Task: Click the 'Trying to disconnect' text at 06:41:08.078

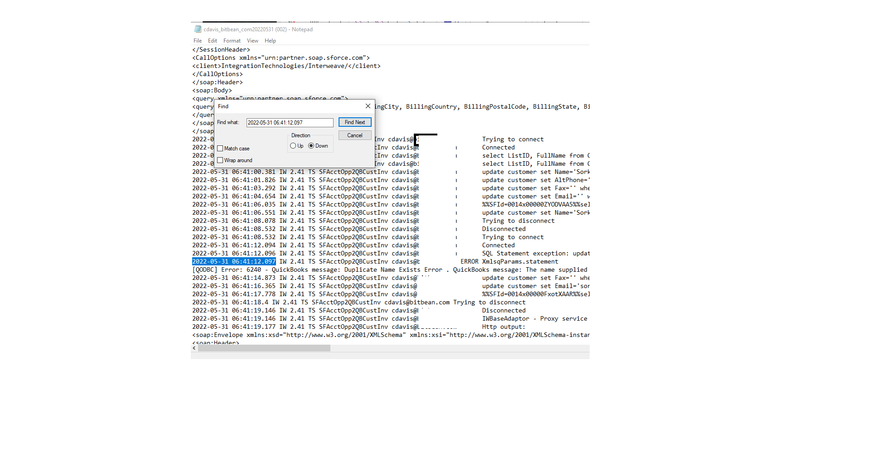Action: 518,221
